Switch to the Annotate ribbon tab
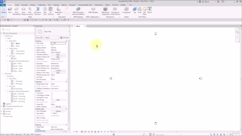The height and width of the screenshot is (136, 242). [24, 5]
